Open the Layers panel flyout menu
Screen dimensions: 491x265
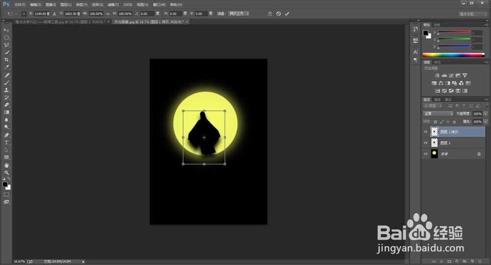[486, 100]
